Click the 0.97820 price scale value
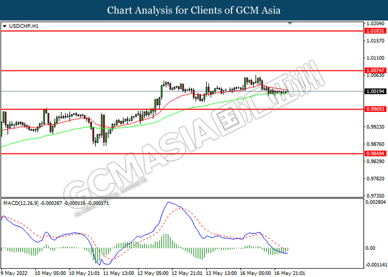 point(375,178)
